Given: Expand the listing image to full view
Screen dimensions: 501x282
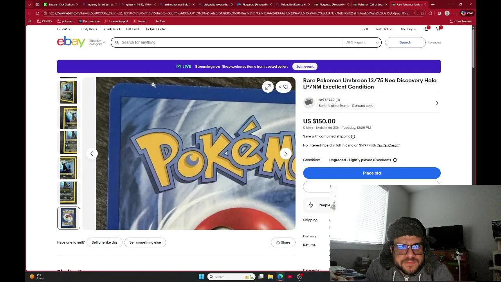Looking at the screenshot, I should click(x=268, y=87).
